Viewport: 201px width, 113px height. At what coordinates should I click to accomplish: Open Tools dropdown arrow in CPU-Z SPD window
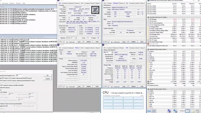pos(128,86)
